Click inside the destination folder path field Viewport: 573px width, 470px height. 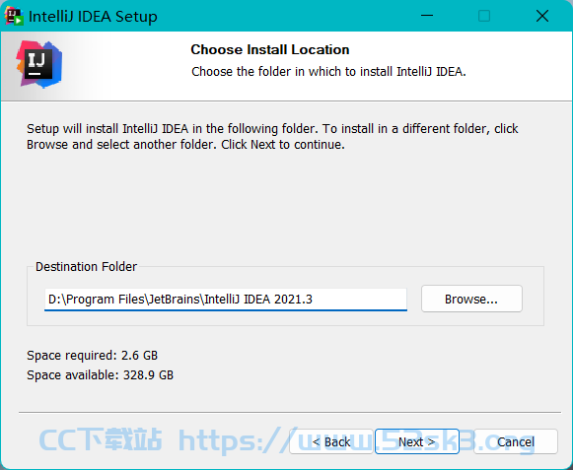point(226,300)
